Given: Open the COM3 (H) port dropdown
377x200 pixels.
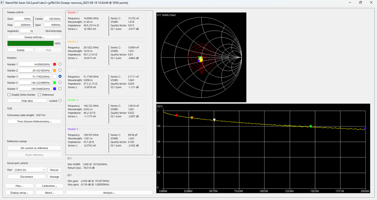Looking at the screenshot, I should (x=30, y=170).
